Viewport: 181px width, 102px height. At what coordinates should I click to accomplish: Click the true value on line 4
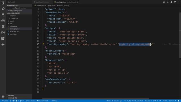pos(61,9)
